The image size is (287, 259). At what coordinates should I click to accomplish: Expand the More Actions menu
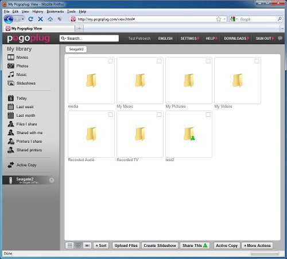258,246
